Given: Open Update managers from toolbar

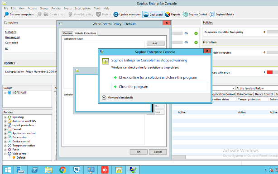Looking at the screenshot, I should click(x=127, y=14).
